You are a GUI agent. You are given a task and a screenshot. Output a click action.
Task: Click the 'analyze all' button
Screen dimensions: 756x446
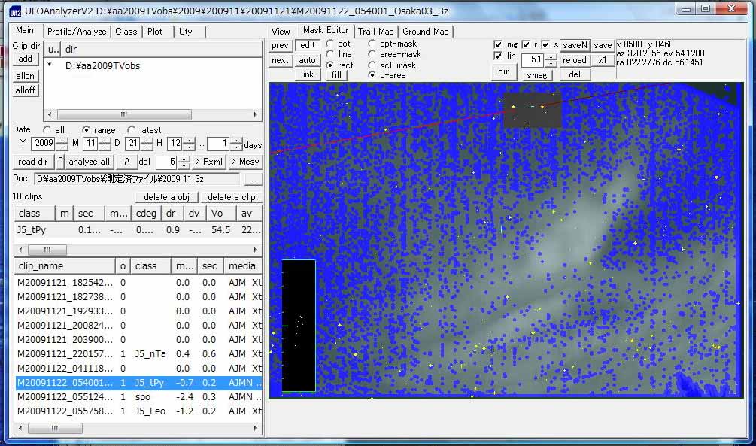click(90, 162)
